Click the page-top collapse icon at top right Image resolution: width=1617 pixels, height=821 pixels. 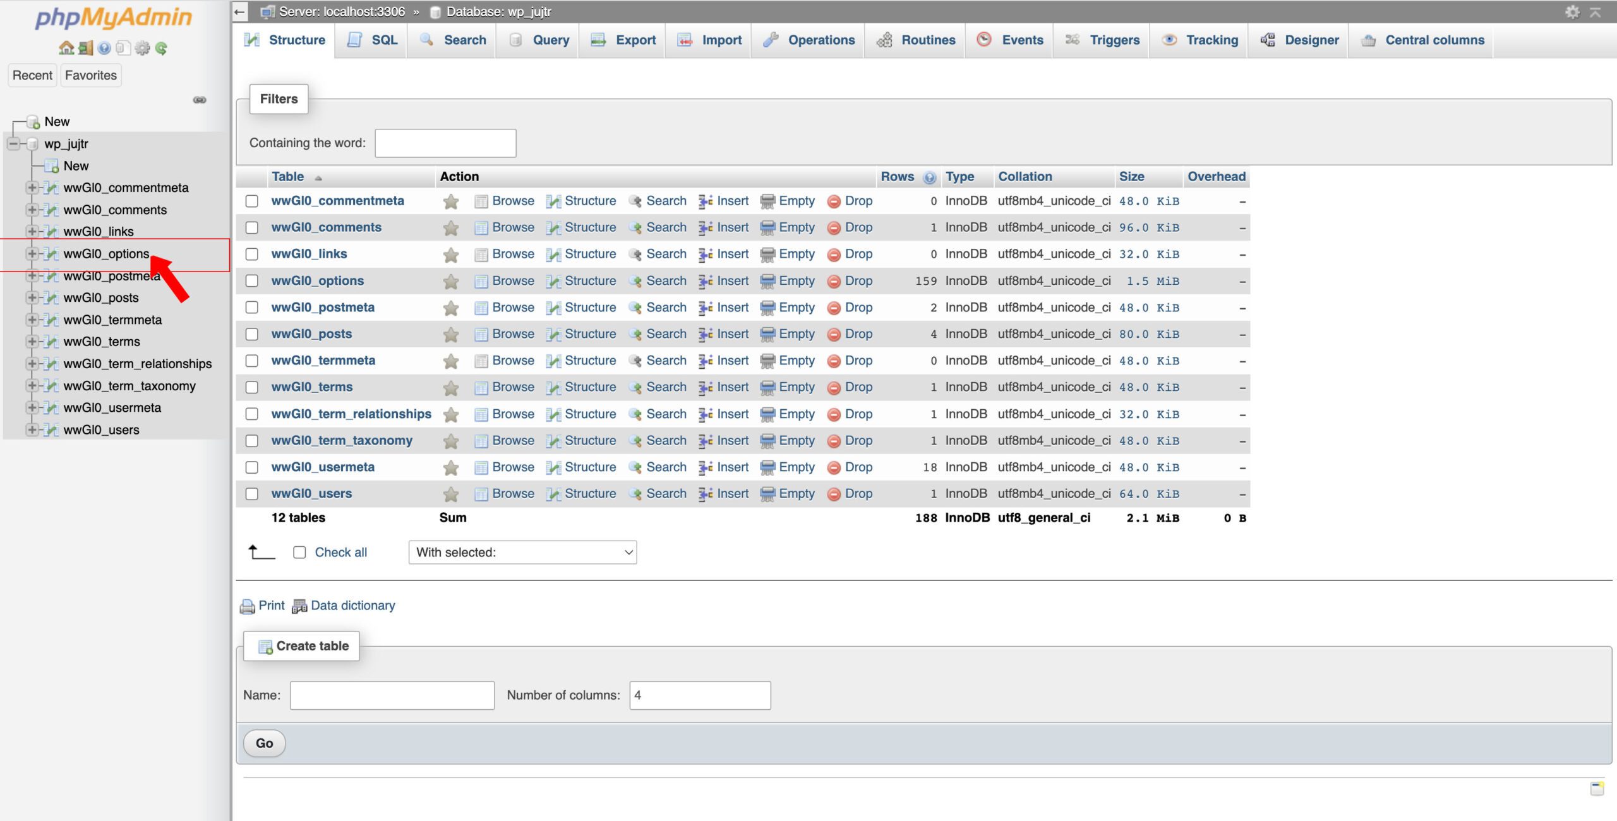(x=1595, y=11)
